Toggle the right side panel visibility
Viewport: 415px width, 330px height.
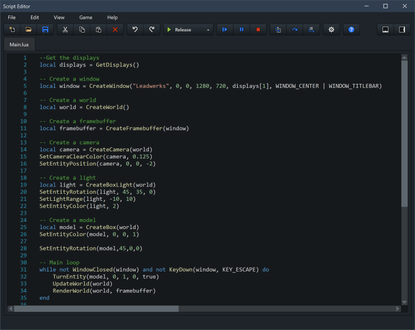coord(402,30)
